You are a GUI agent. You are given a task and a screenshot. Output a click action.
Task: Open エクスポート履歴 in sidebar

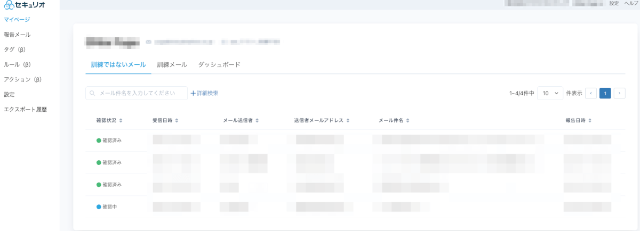(25, 109)
